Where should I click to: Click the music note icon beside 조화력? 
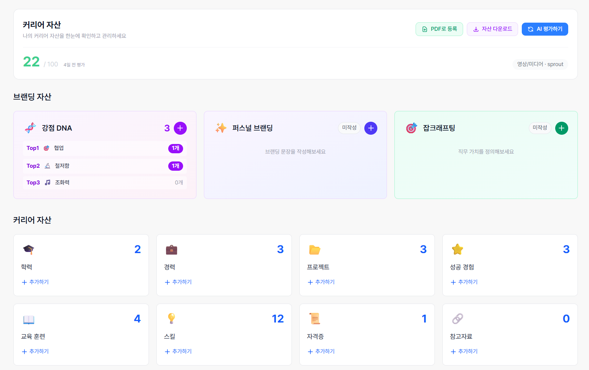(48, 183)
